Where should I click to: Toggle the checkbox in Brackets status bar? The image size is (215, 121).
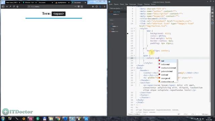pos(199,114)
